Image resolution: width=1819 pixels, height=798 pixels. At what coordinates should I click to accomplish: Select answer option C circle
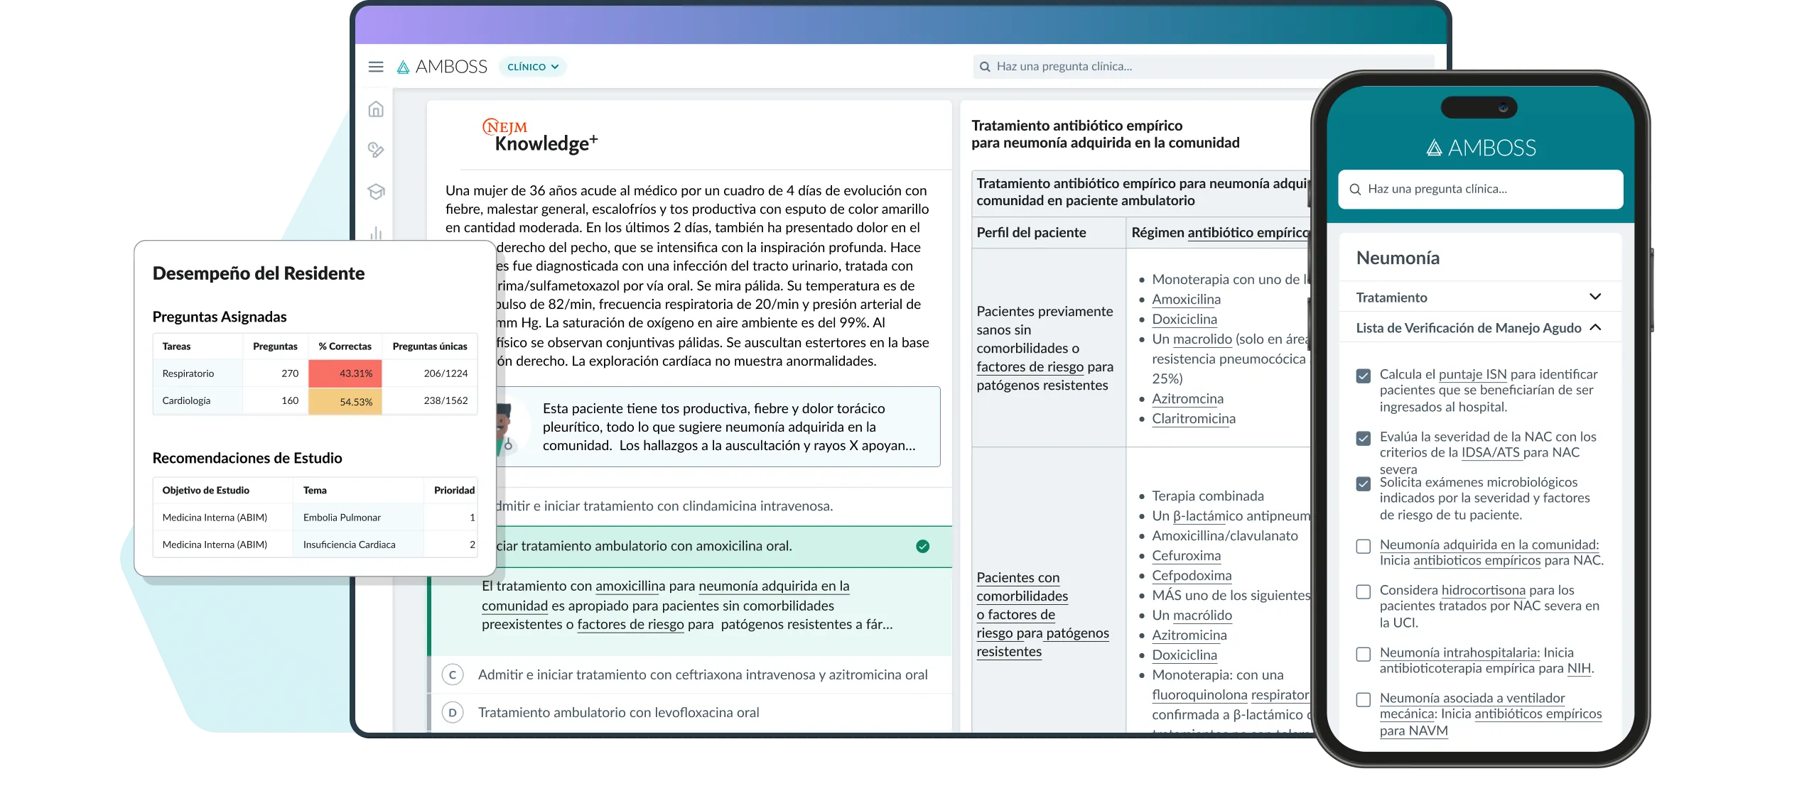(x=453, y=674)
